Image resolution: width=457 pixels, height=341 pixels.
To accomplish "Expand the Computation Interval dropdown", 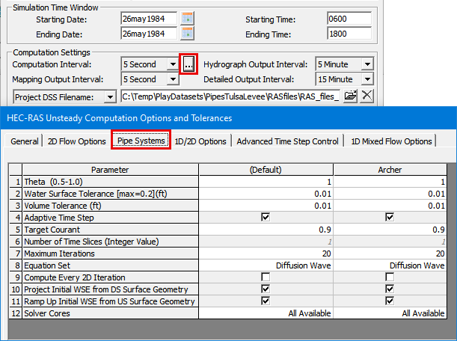I will coord(173,65).
